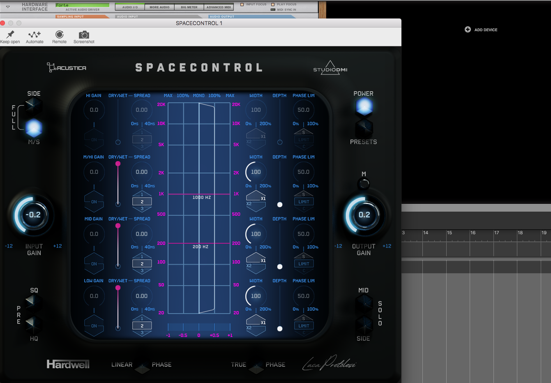Solo the Mid channel
Viewport: 551px width, 383px height.
tap(364, 303)
